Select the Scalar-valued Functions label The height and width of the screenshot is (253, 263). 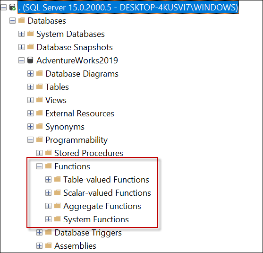point(107,193)
